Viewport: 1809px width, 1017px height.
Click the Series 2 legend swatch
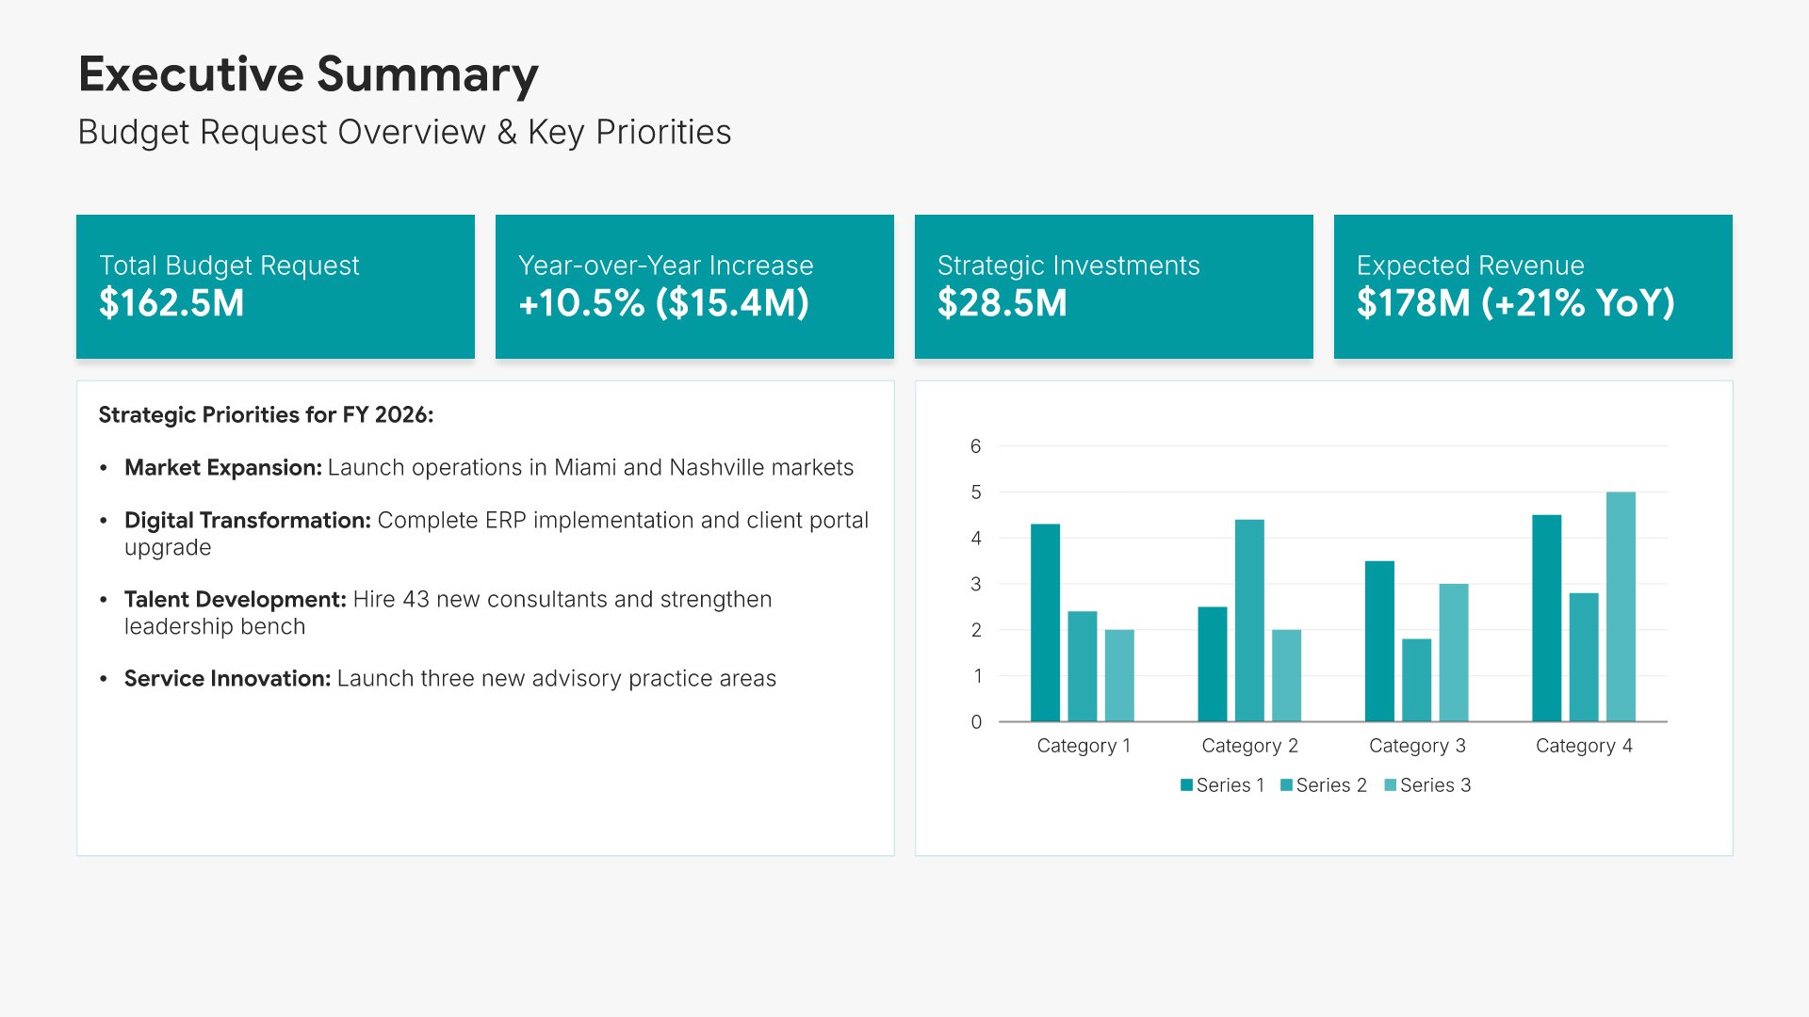pyautogui.click(x=1287, y=784)
